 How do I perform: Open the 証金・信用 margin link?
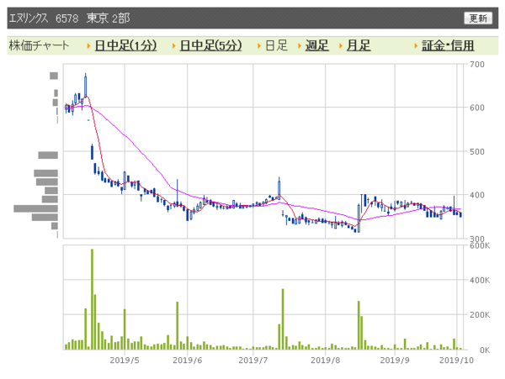click(x=448, y=45)
